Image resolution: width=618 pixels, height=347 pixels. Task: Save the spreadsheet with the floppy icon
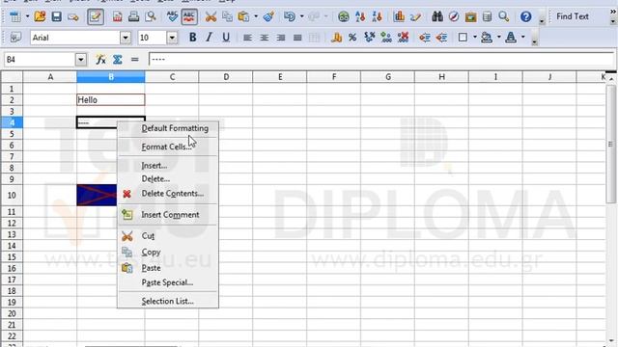click(x=57, y=16)
